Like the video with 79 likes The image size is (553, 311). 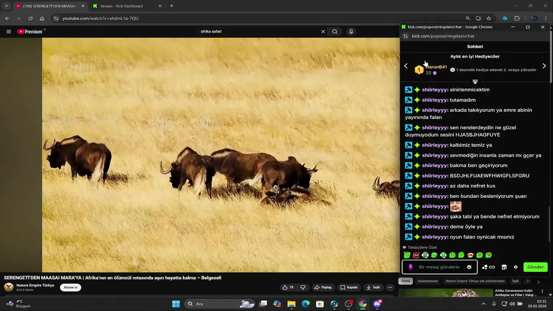pyautogui.click(x=288, y=287)
